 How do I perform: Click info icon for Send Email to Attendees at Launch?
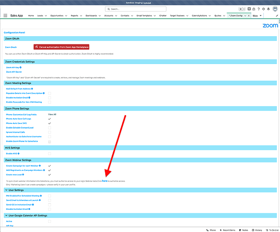click(40, 200)
